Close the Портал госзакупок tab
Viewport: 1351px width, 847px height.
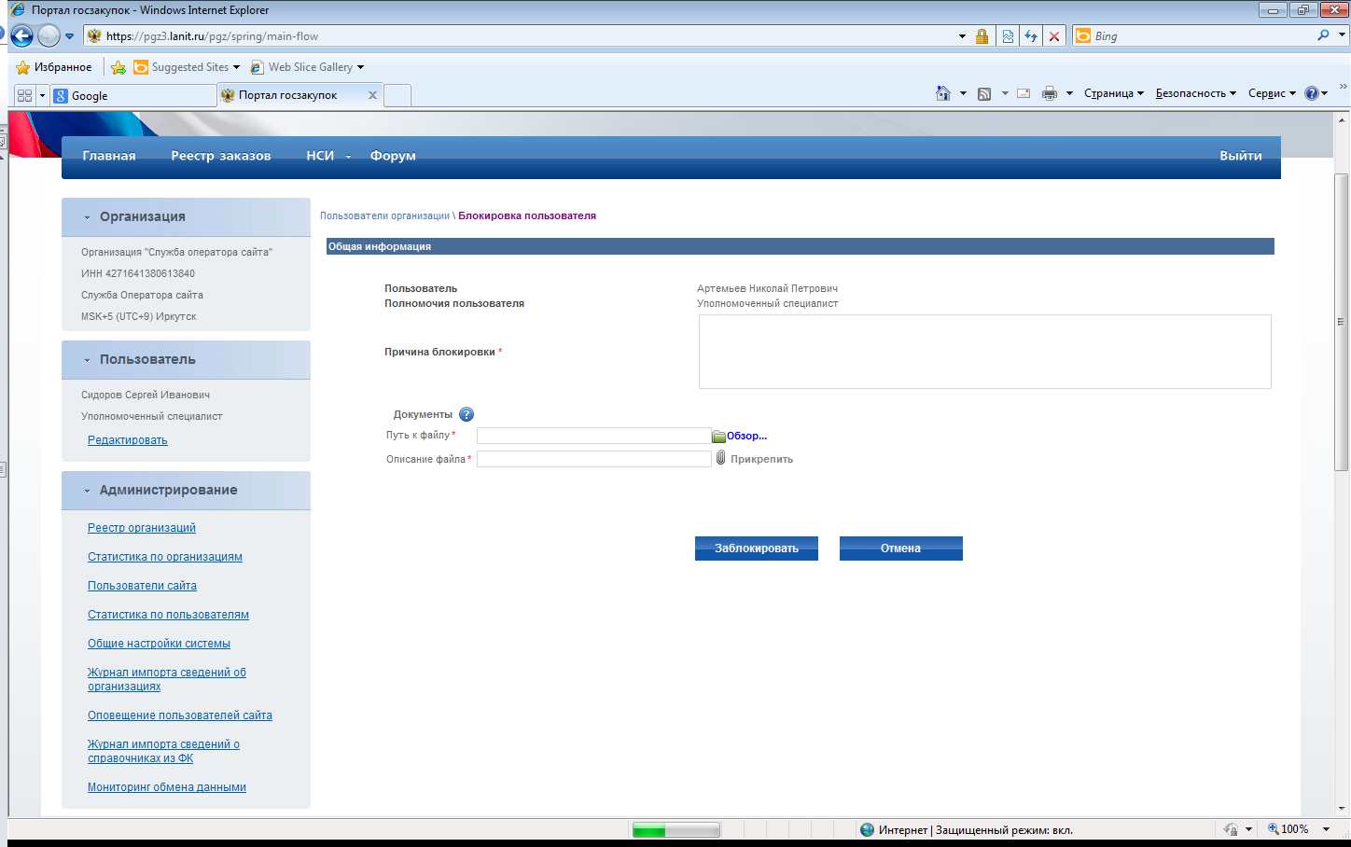click(372, 95)
